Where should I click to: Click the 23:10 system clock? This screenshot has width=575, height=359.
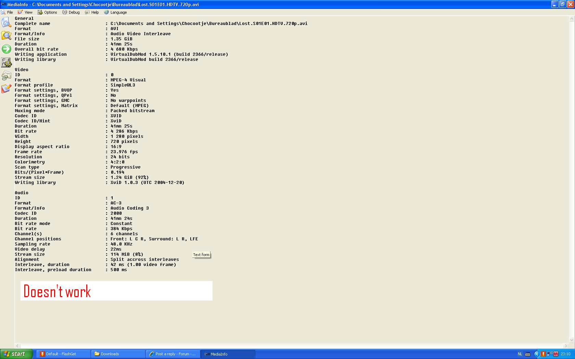coord(565,354)
